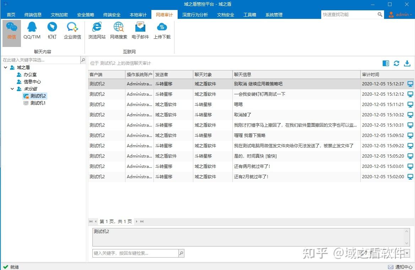This screenshot has height=270, width=415.
Task: Go to the last page of results
Action: point(142,222)
